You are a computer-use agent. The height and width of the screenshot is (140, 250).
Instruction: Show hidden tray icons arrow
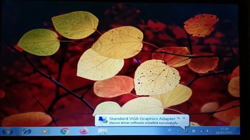click(x=178, y=131)
